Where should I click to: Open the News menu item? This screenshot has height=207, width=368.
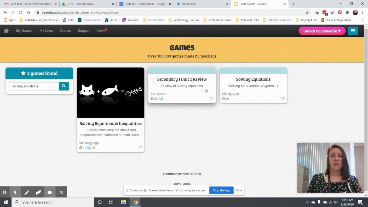pyautogui.click(x=101, y=31)
